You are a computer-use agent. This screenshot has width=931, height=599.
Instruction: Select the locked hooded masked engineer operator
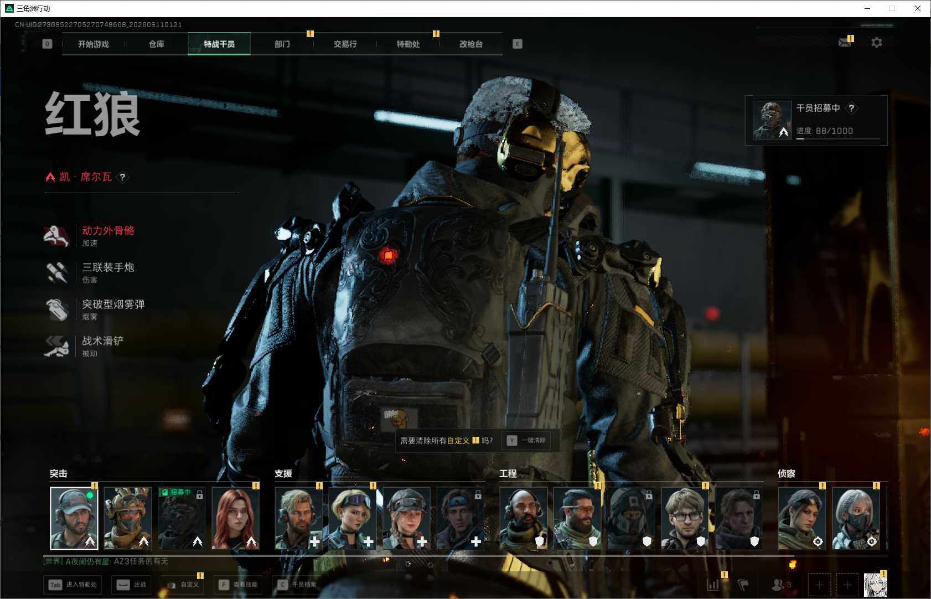(631, 518)
